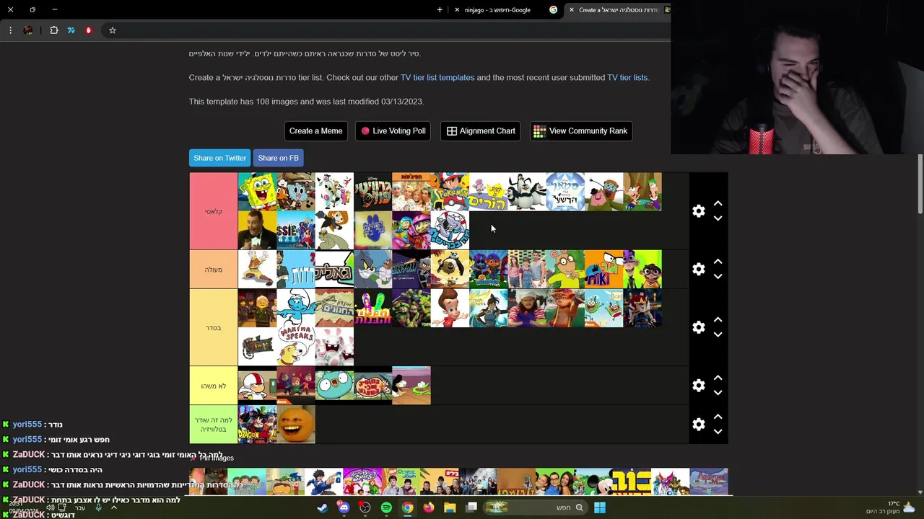The image size is (924, 519).
Task: Open Discord from the taskbar
Action: 344,507
